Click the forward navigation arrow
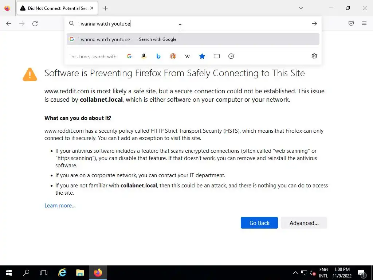373x280 pixels. tap(22, 23)
